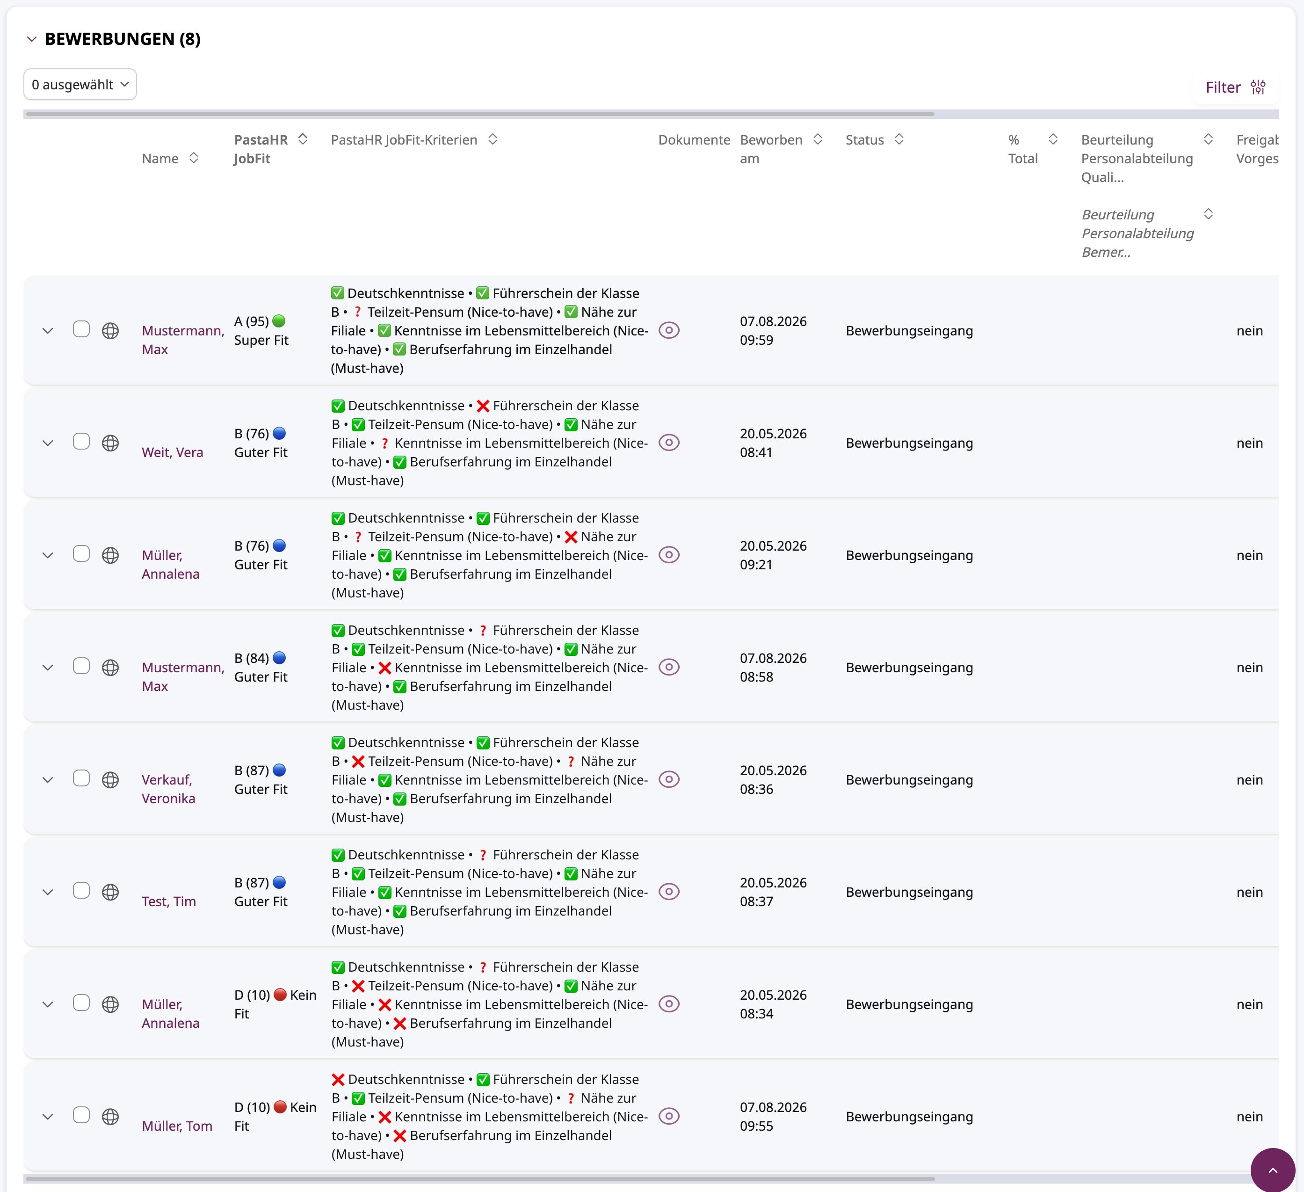Click the Filter button
1304x1192 pixels.
click(1235, 87)
